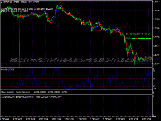Viewport: 161px width, 121px height.
Task: Click the '6 May 17:05' time label
Action: pos(134,119)
